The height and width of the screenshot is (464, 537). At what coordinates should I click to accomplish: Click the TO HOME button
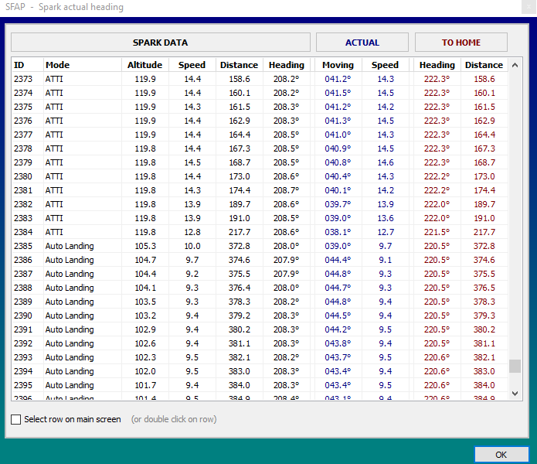tap(461, 43)
